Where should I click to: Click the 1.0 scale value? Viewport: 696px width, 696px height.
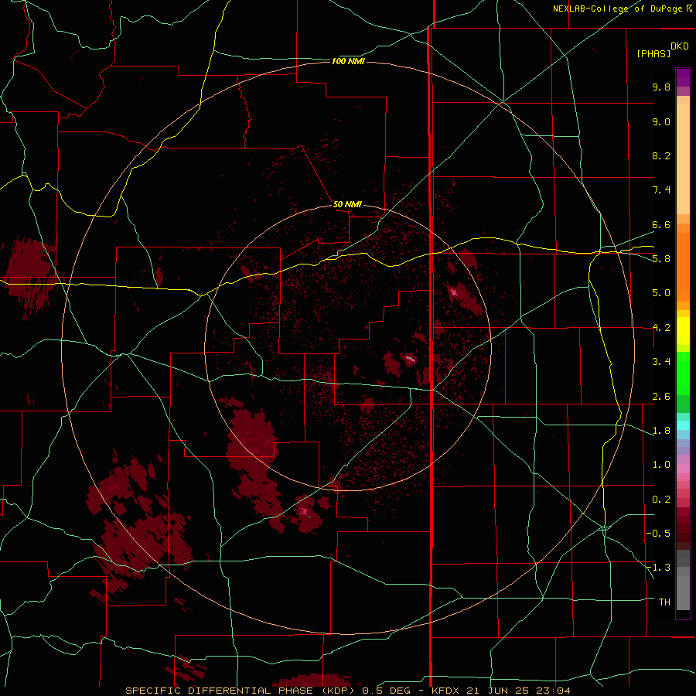[661, 465]
